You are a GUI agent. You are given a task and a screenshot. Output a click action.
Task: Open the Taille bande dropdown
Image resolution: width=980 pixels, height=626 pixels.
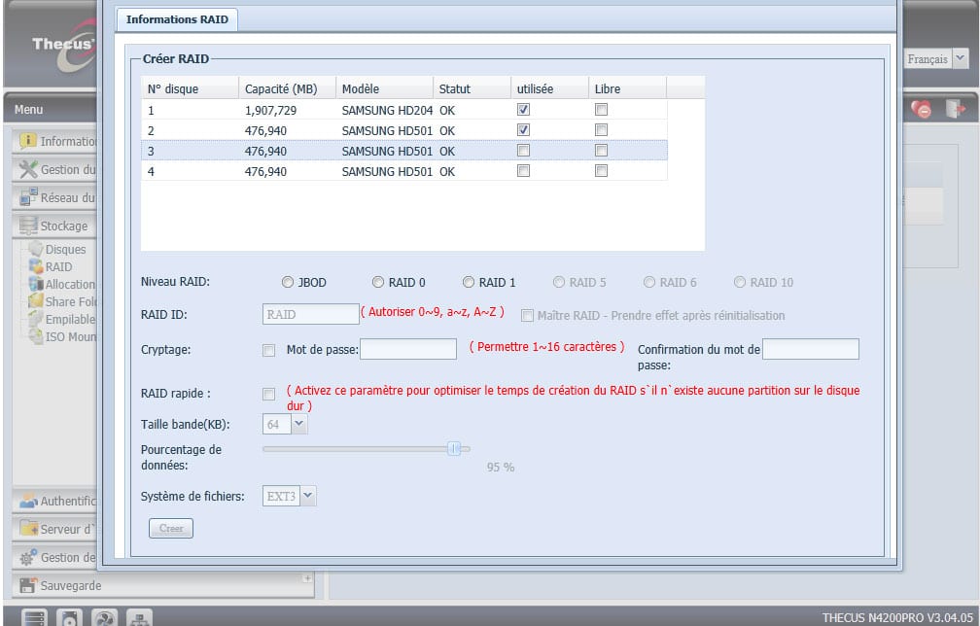[x=298, y=424]
